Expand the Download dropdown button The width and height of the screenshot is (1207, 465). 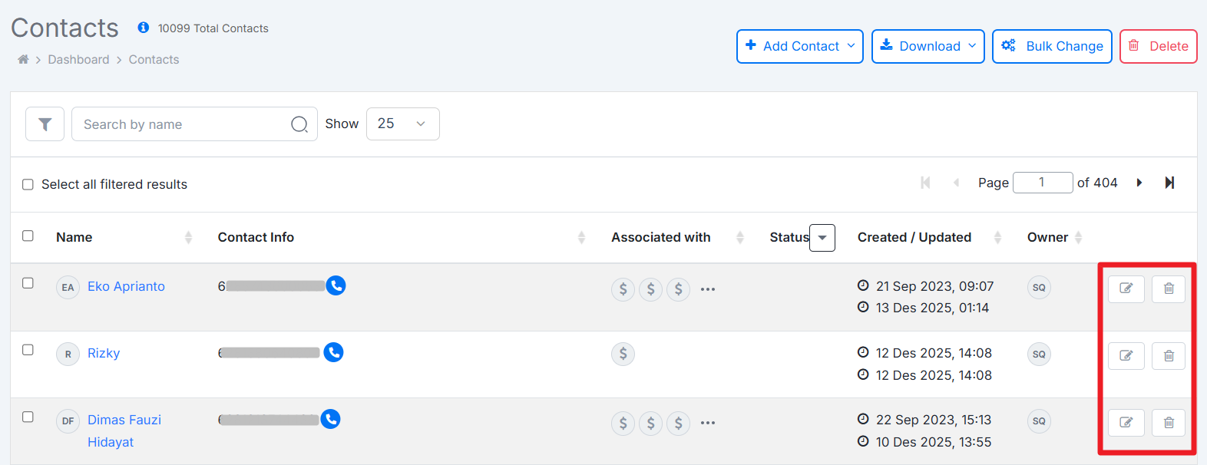[928, 46]
